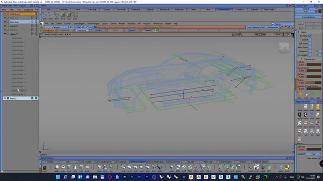The width and height of the screenshot is (323, 181).
Task: Open File Explorer from the taskbar
Action: coord(95,177)
